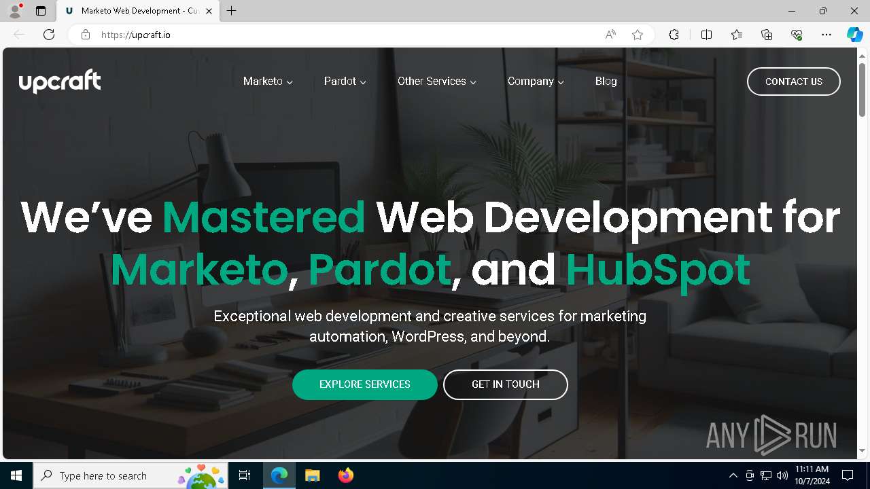Open the Blog page link
The image size is (870, 489).
(606, 81)
